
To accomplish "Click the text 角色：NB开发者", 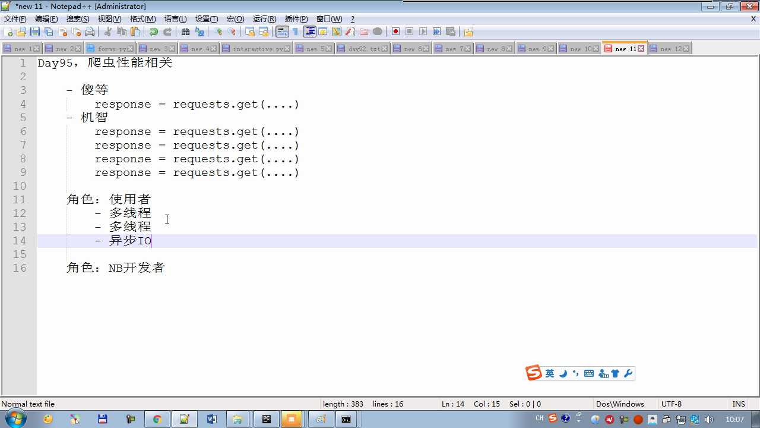I will pyautogui.click(x=115, y=268).
